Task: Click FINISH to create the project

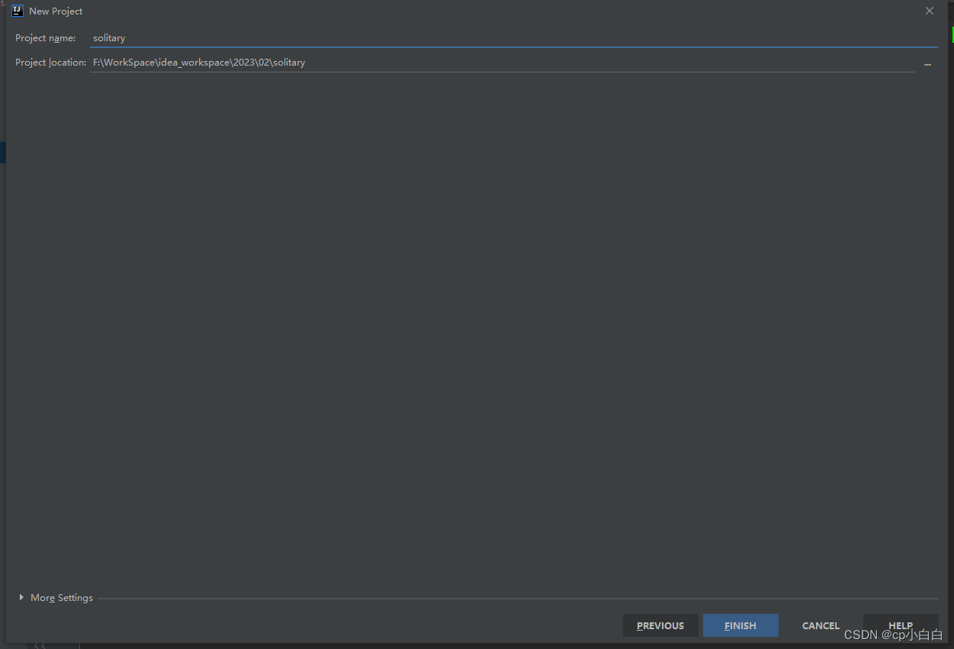Action: tap(740, 625)
